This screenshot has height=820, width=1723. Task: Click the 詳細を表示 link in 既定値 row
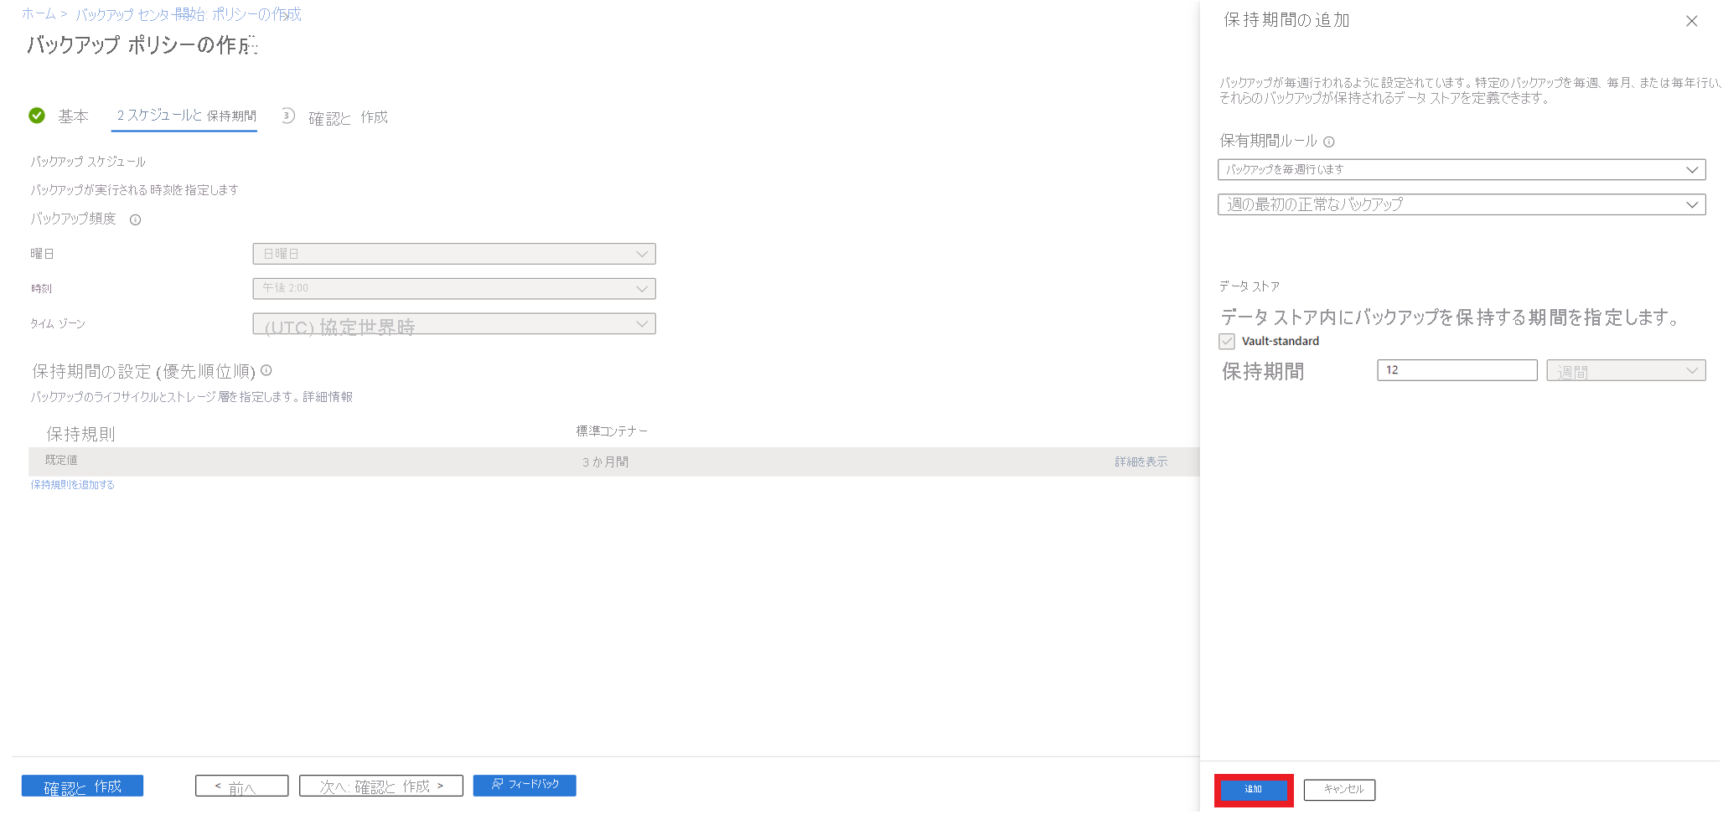click(x=1141, y=462)
